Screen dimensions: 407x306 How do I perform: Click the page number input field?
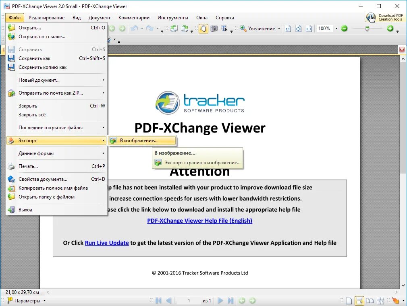(x=189, y=300)
